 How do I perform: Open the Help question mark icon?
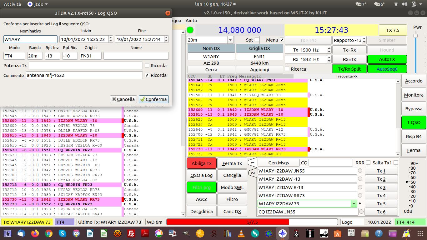[379, 233]
